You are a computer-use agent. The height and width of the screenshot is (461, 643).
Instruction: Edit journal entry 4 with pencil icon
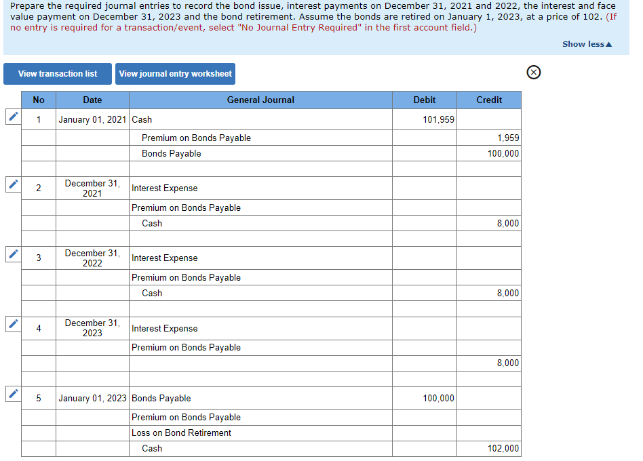tap(13, 324)
